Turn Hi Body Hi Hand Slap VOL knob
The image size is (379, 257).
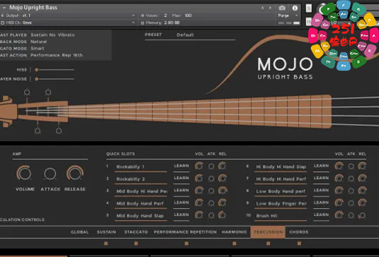point(339,166)
